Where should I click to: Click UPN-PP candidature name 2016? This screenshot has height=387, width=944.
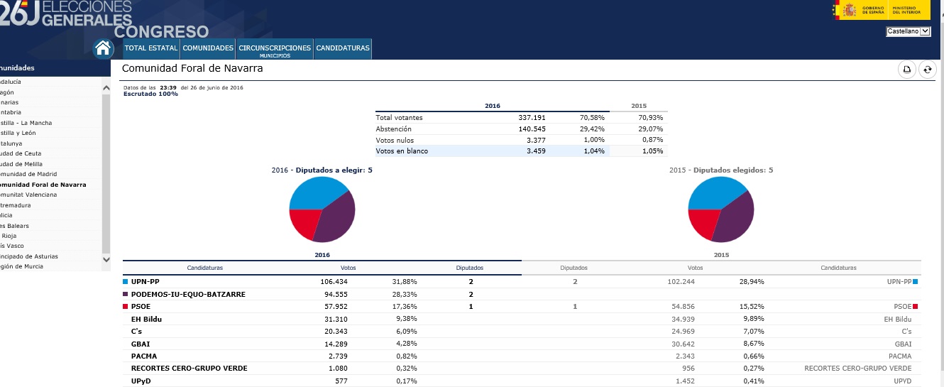(145, 282)
